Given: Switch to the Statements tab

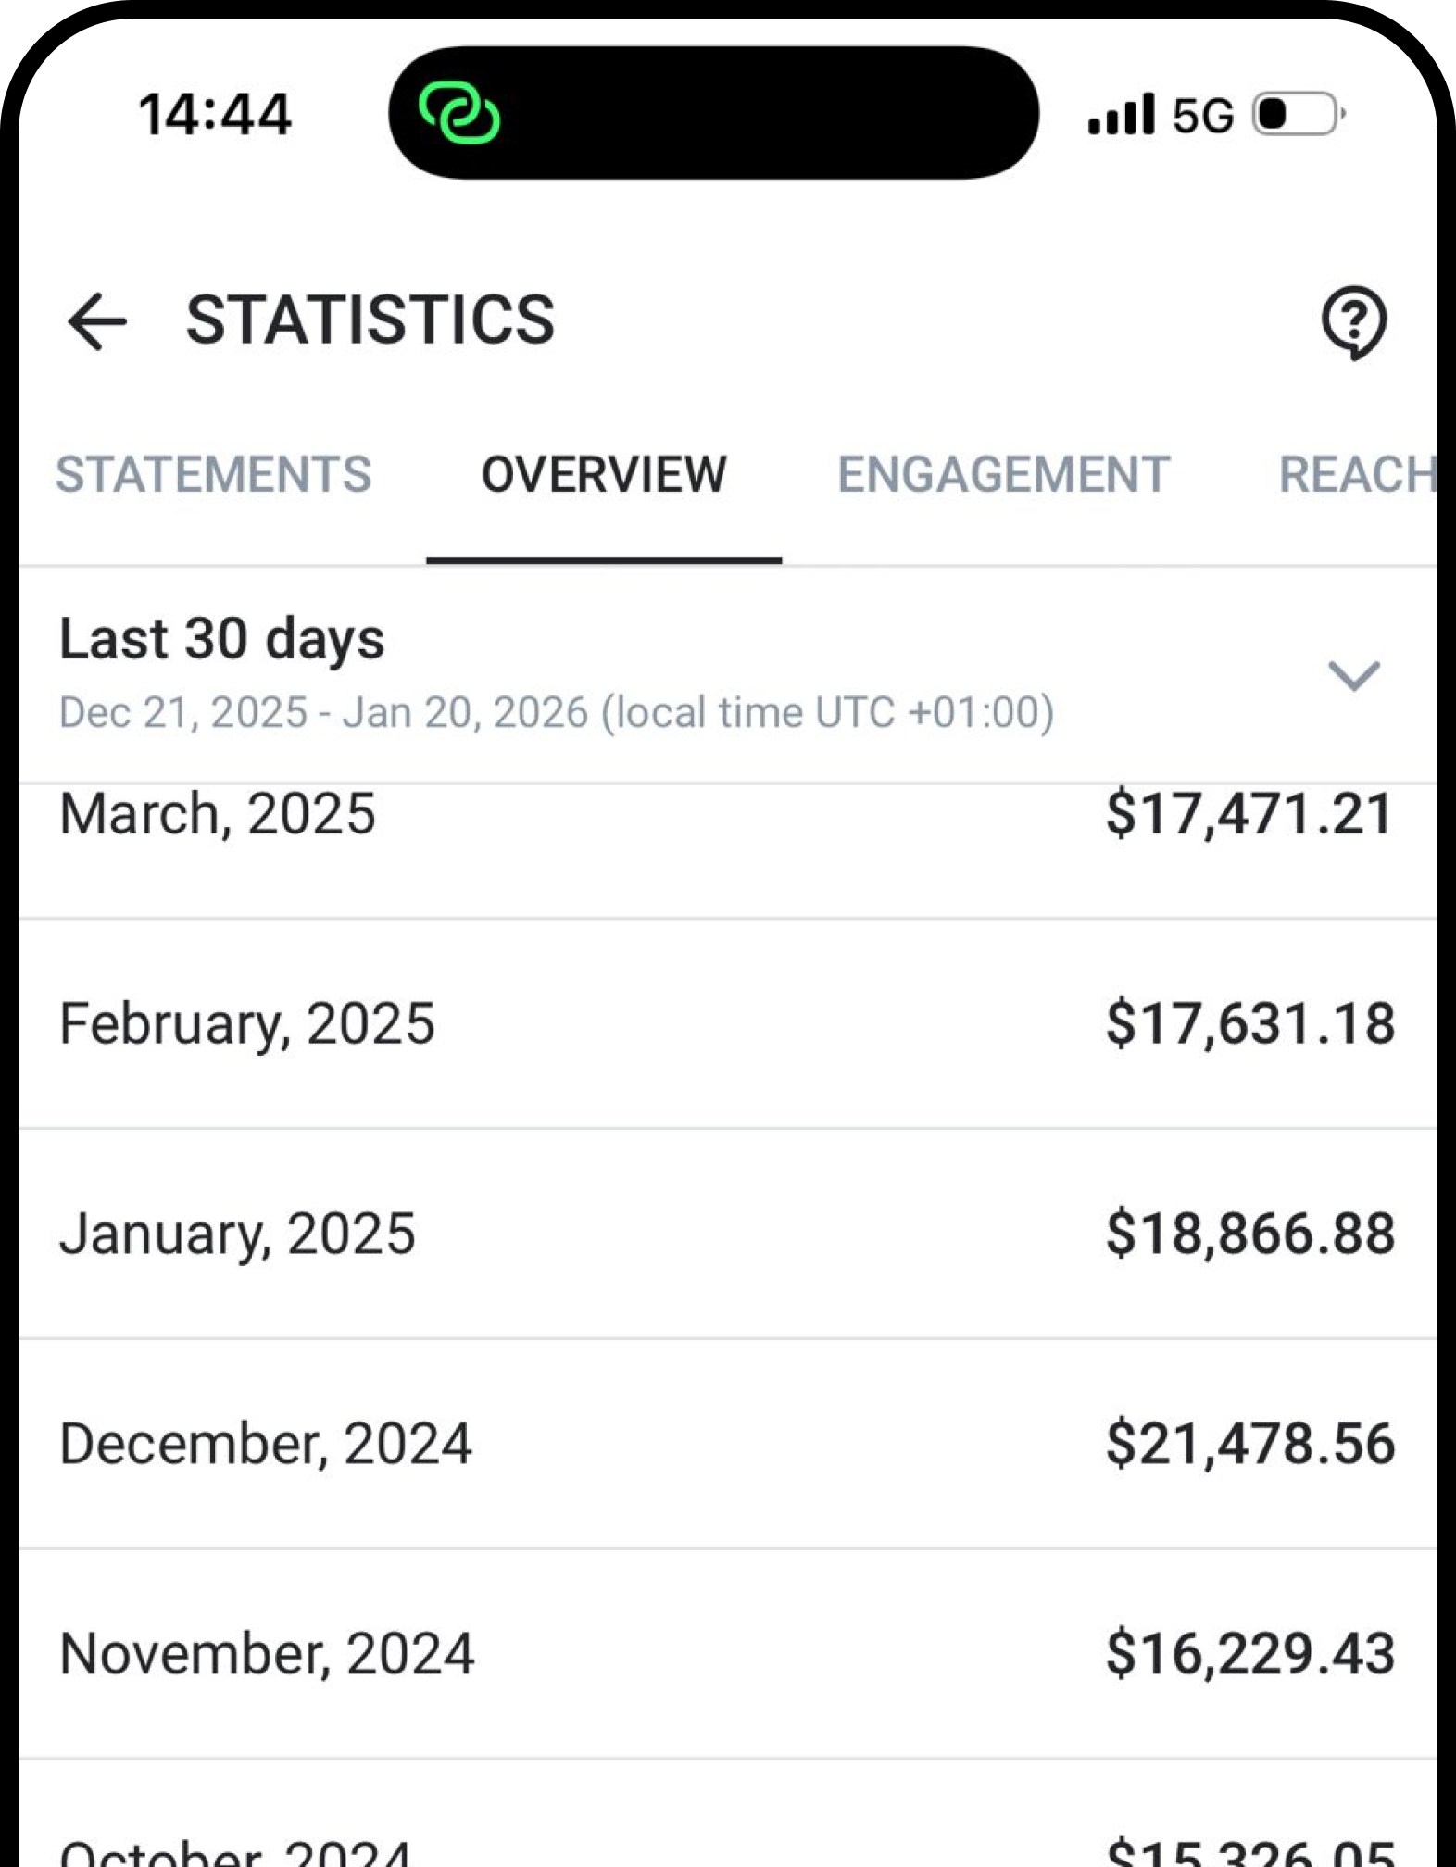Looking at the screenshot, I should [x=213, y=475].
